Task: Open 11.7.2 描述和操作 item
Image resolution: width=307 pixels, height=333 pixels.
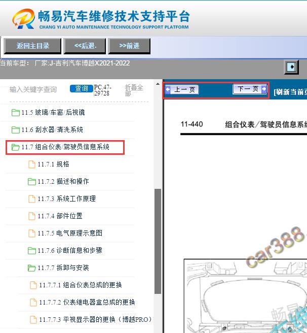Action: click(63, 182)
